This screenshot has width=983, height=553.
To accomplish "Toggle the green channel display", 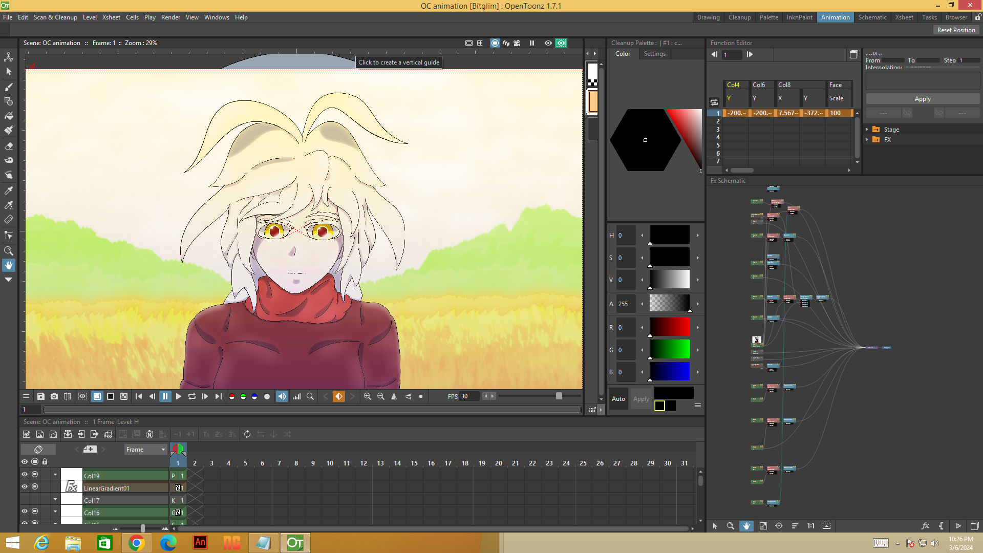I will 243,396.
